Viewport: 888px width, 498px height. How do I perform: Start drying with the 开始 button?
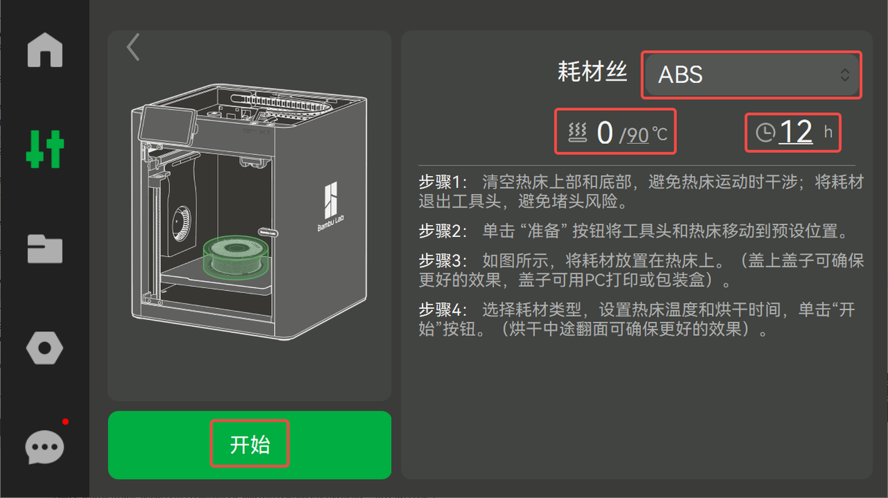pos(250,445)
